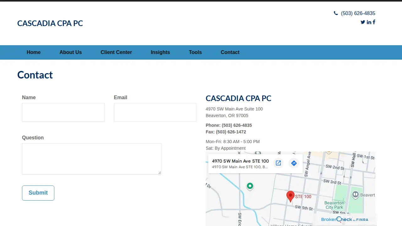The width and height of the screenshot is (402, 226).
Task: Select the address line 4970 SW Main Ave Suite 100
Action: coord(234,109)
